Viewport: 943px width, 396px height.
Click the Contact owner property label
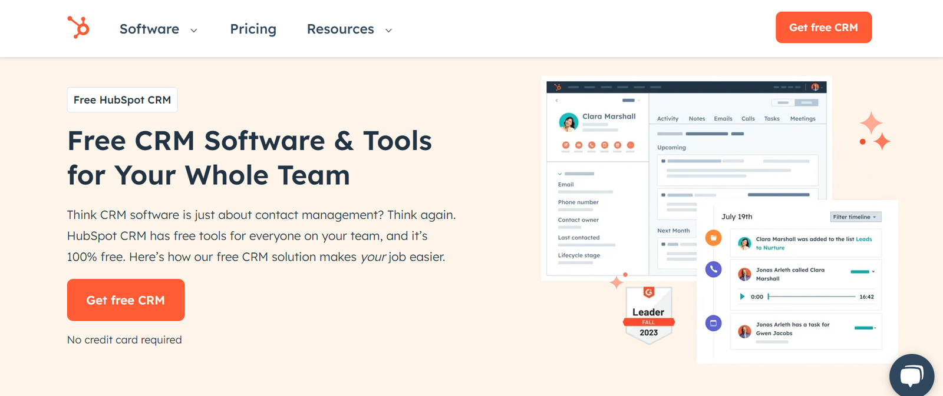(578, 220)
